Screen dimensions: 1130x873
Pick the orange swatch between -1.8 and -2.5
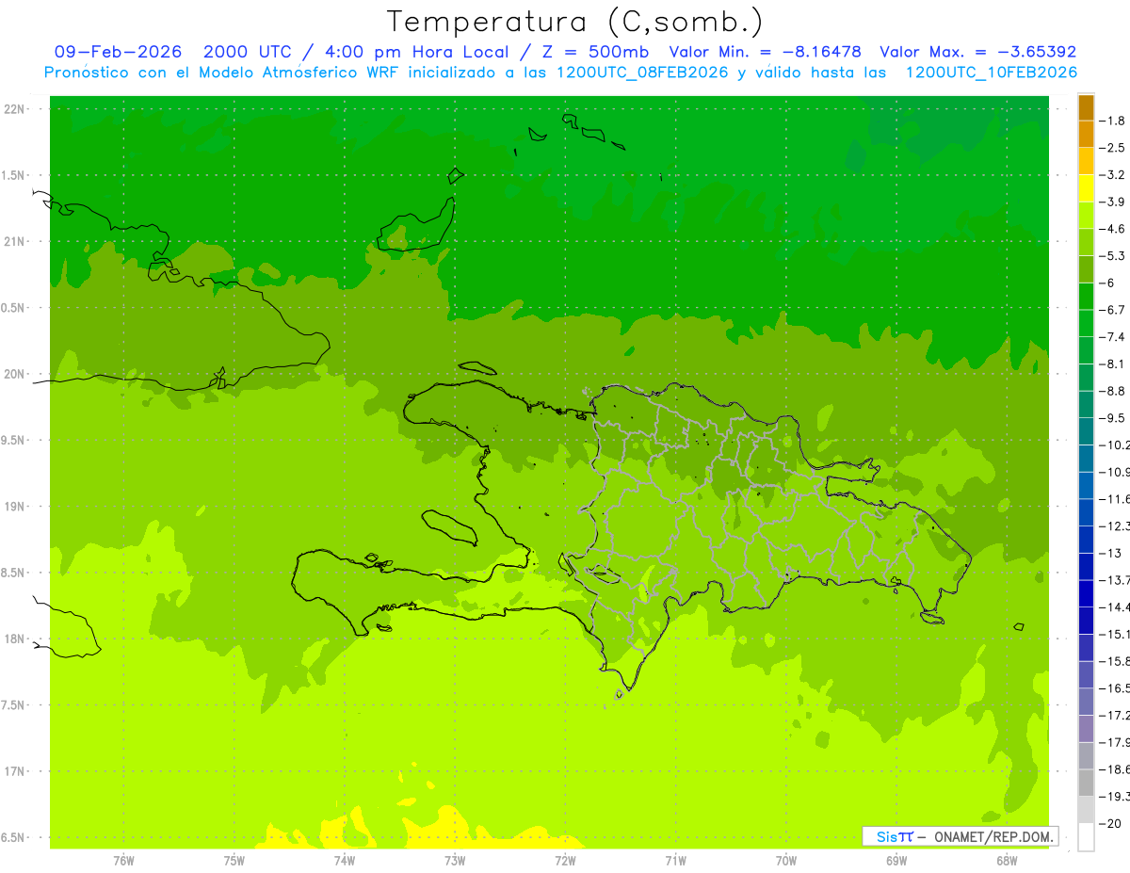point(1086,135)
